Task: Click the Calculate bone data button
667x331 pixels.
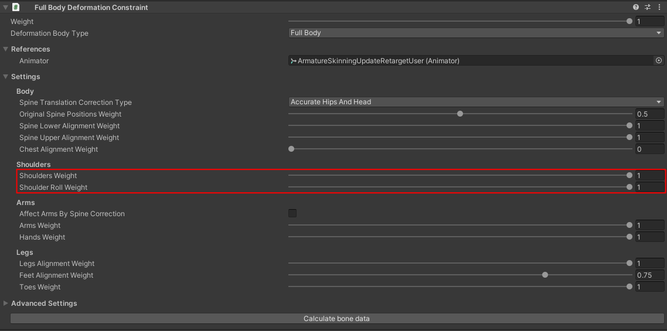Action: [x=337, y=319]
